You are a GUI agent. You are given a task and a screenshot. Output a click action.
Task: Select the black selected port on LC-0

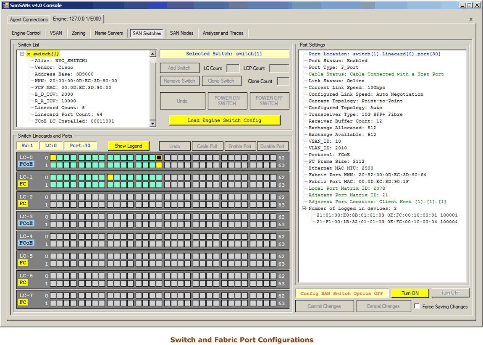pyautogui.click(x=159, y=157)
